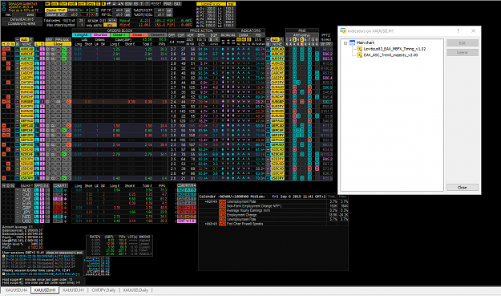Toggle yellow pin number 5 in PINS
This screenshot has height=296, width=501.
302,39
